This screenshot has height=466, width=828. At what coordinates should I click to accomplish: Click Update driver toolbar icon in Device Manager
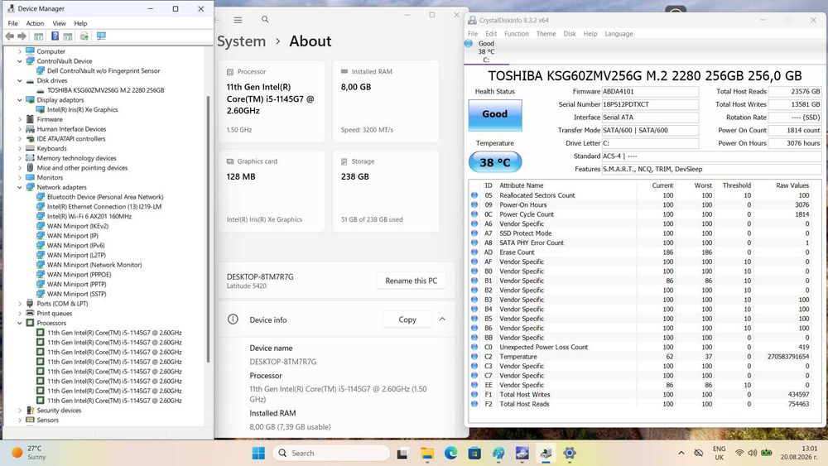[x=84, y=36]
